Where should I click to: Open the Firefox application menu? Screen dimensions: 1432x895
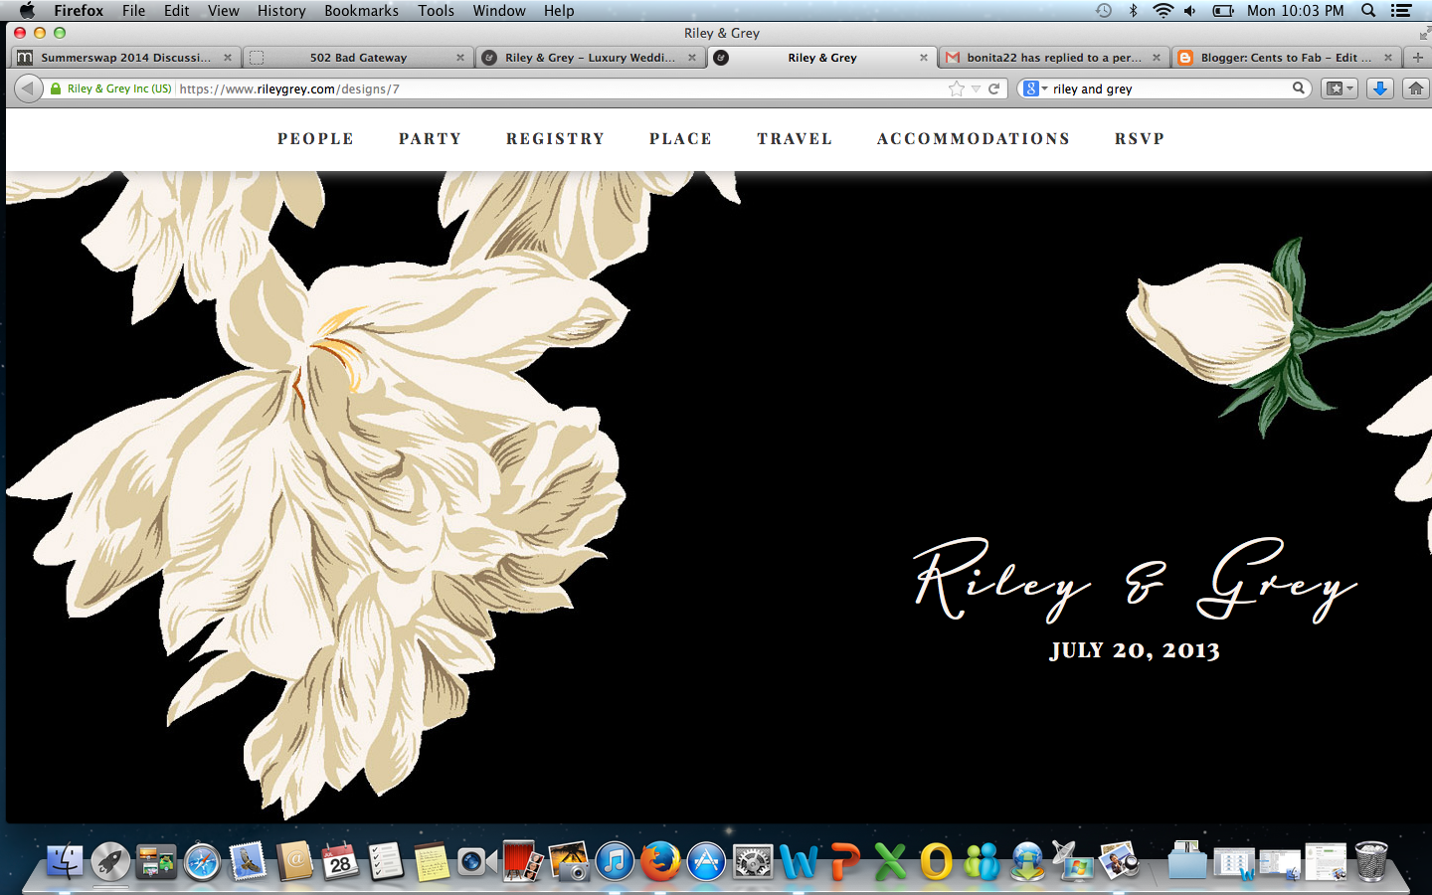click(79, 11)
